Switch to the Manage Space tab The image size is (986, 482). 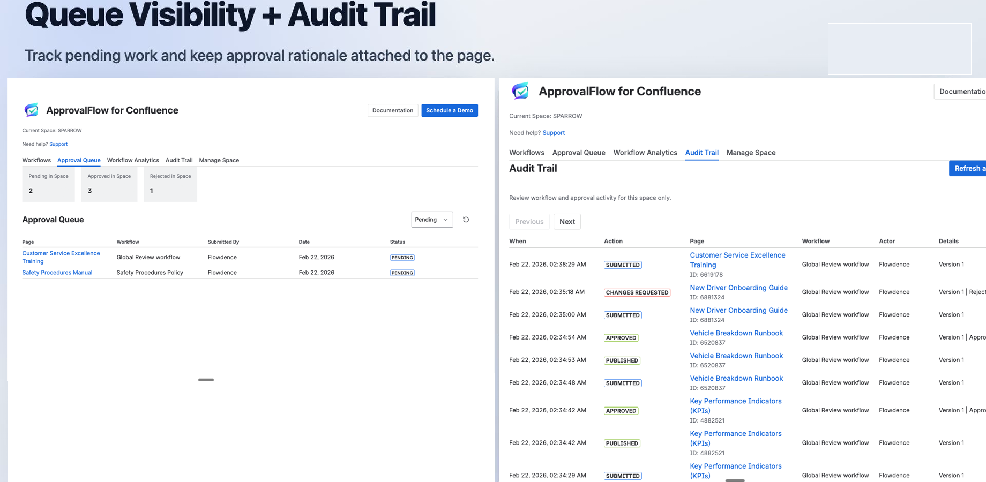point(219,160)
